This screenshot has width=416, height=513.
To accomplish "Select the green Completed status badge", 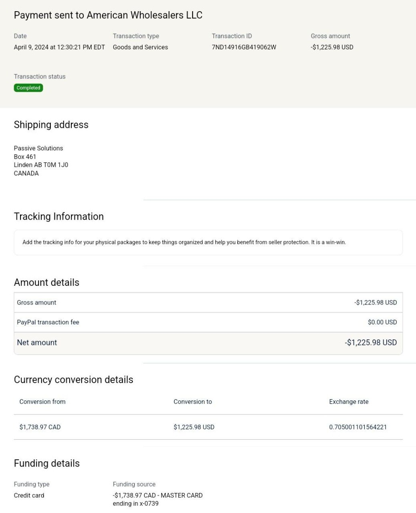I will pos(28,88).
